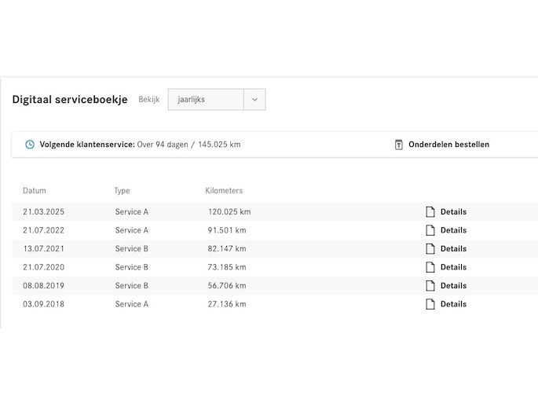Open Details for the 91.501 km service
This screenshot has width=538, height=403.
coord(453,230)
